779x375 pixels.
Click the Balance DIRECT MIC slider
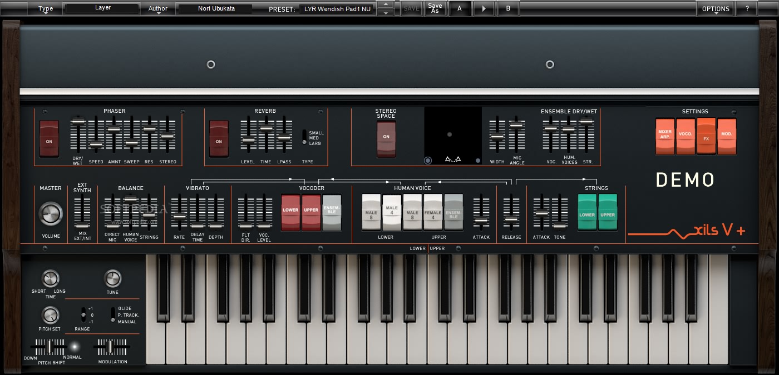pos(112,212)
